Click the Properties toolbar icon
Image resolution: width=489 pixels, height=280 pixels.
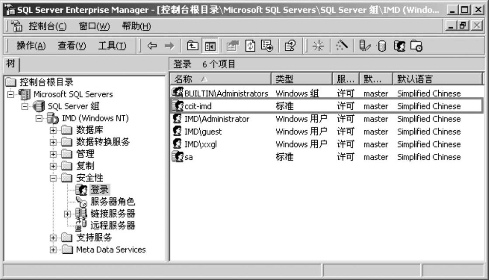[232, 46]
